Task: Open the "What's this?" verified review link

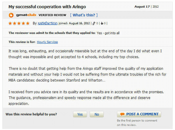Action: click(x=84, y=15)
